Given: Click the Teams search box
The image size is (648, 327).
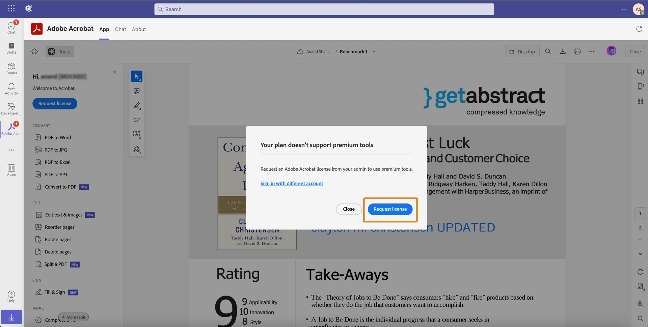Looking at the screenshot, I should 324,9.
